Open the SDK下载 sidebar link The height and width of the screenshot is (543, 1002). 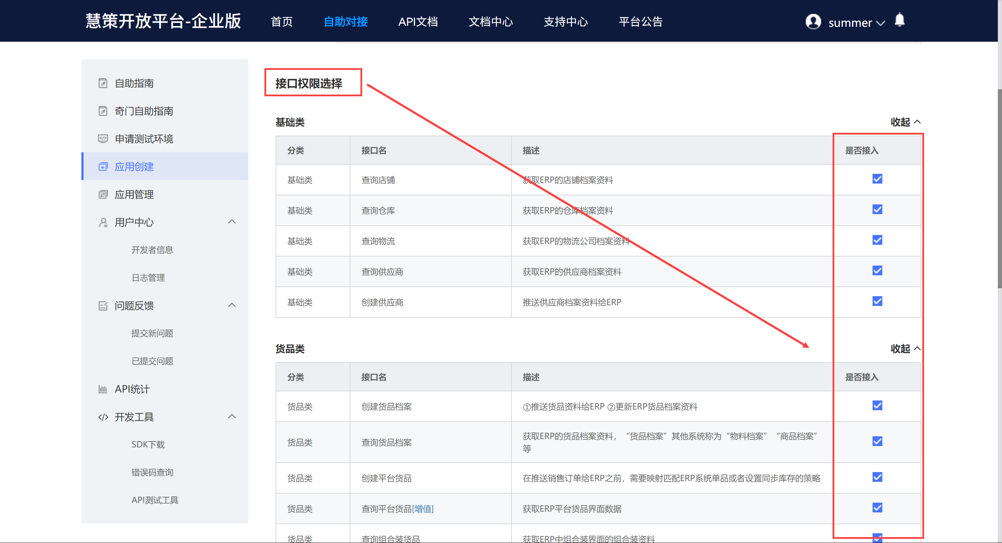click(x=148, y=444)
